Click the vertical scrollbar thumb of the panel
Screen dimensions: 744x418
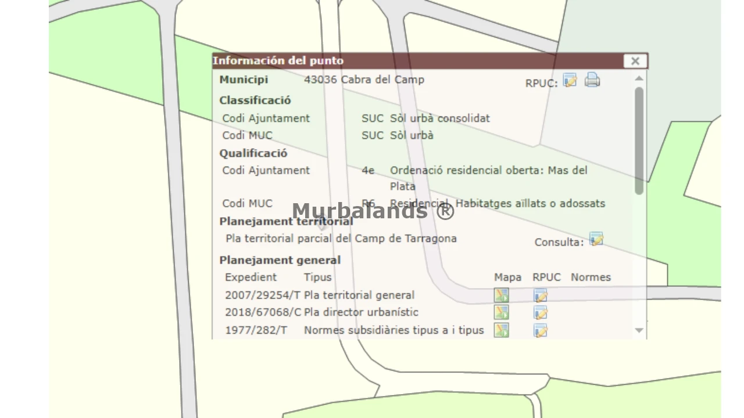639,139
